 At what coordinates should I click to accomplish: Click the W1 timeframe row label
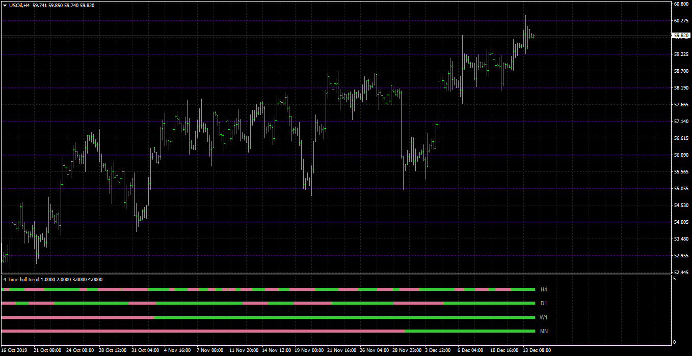pyautogui.click(x=544, y=317)
